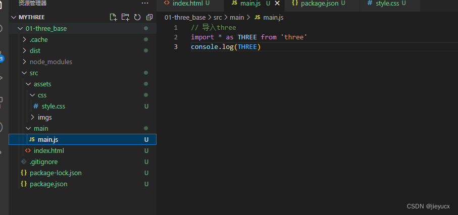
Task: Click the braces icon beside package.json in tree
Action: (x=24, y=184)
